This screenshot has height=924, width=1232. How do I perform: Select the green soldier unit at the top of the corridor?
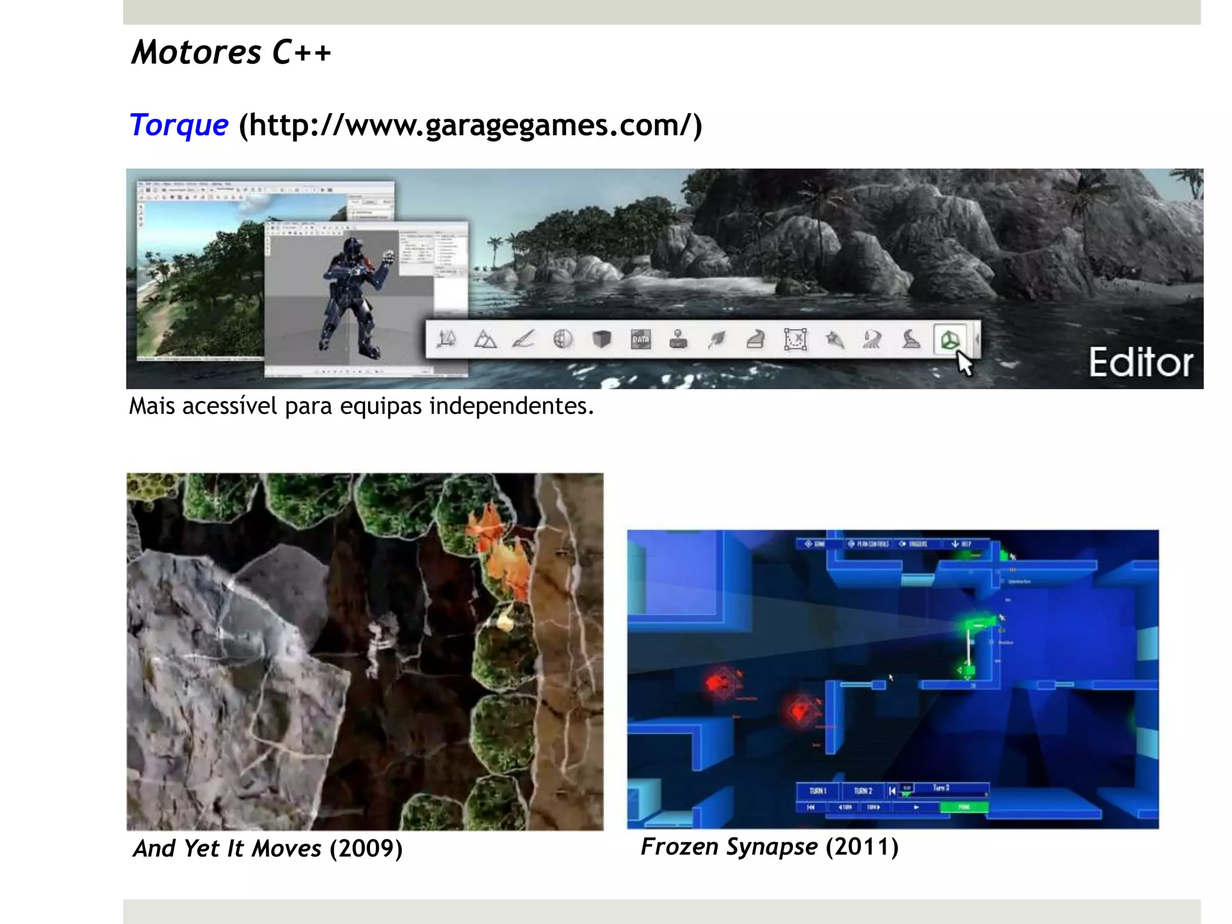click(979, 623)
